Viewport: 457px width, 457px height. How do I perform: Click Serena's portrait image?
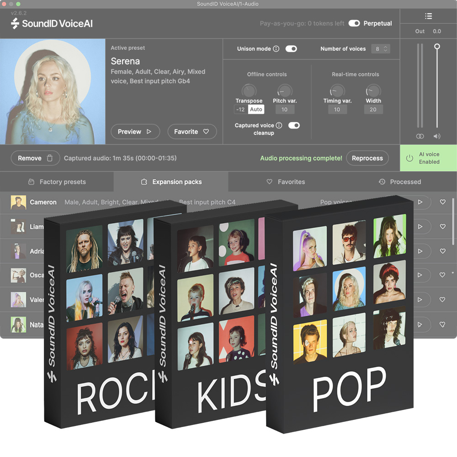[x=53, y=91]
